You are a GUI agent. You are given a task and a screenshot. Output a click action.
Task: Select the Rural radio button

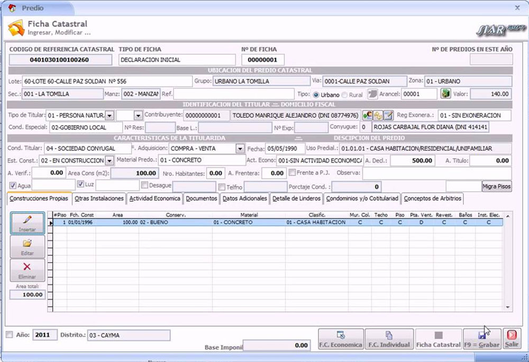pos(345,95)
